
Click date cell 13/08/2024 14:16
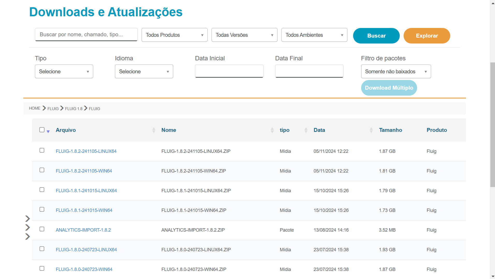(x=331, y=230)
